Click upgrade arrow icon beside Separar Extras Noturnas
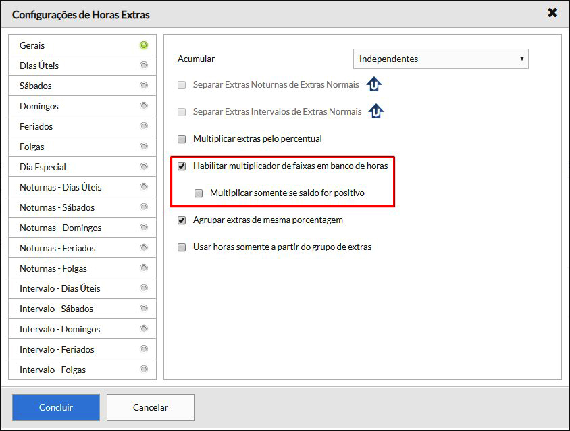Image resolution: width=570 pixels, height=431 pixels. pyautogui.click(x=374, y=84)
